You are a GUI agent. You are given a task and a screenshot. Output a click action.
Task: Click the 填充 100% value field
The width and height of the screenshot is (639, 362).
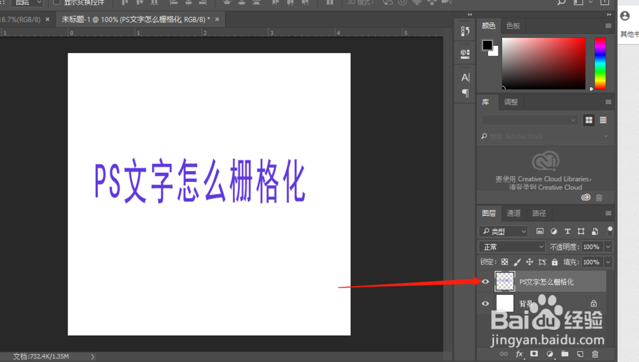592,262
